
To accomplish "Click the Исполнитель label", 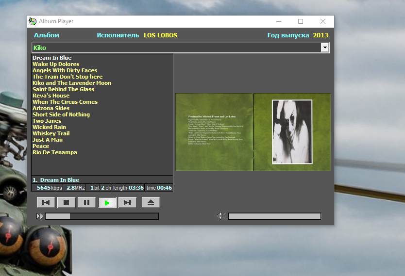I will point(118,35).
